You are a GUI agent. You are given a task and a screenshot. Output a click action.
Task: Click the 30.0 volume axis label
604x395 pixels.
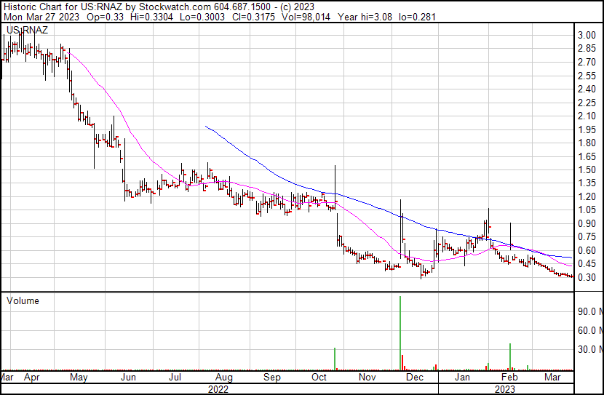(x=588, y=349)
